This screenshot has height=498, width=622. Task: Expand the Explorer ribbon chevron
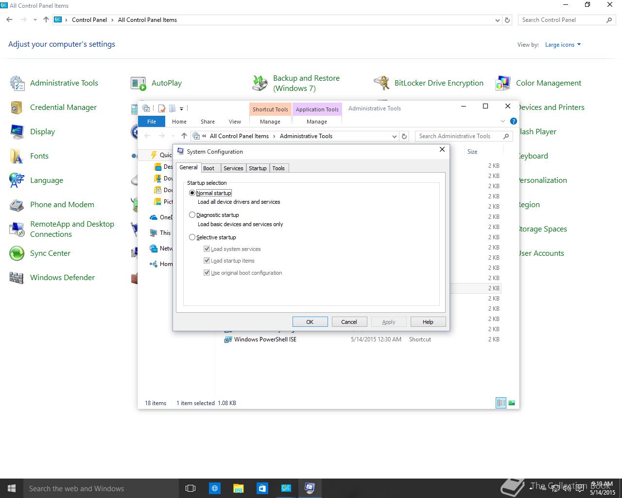(503, 121)
